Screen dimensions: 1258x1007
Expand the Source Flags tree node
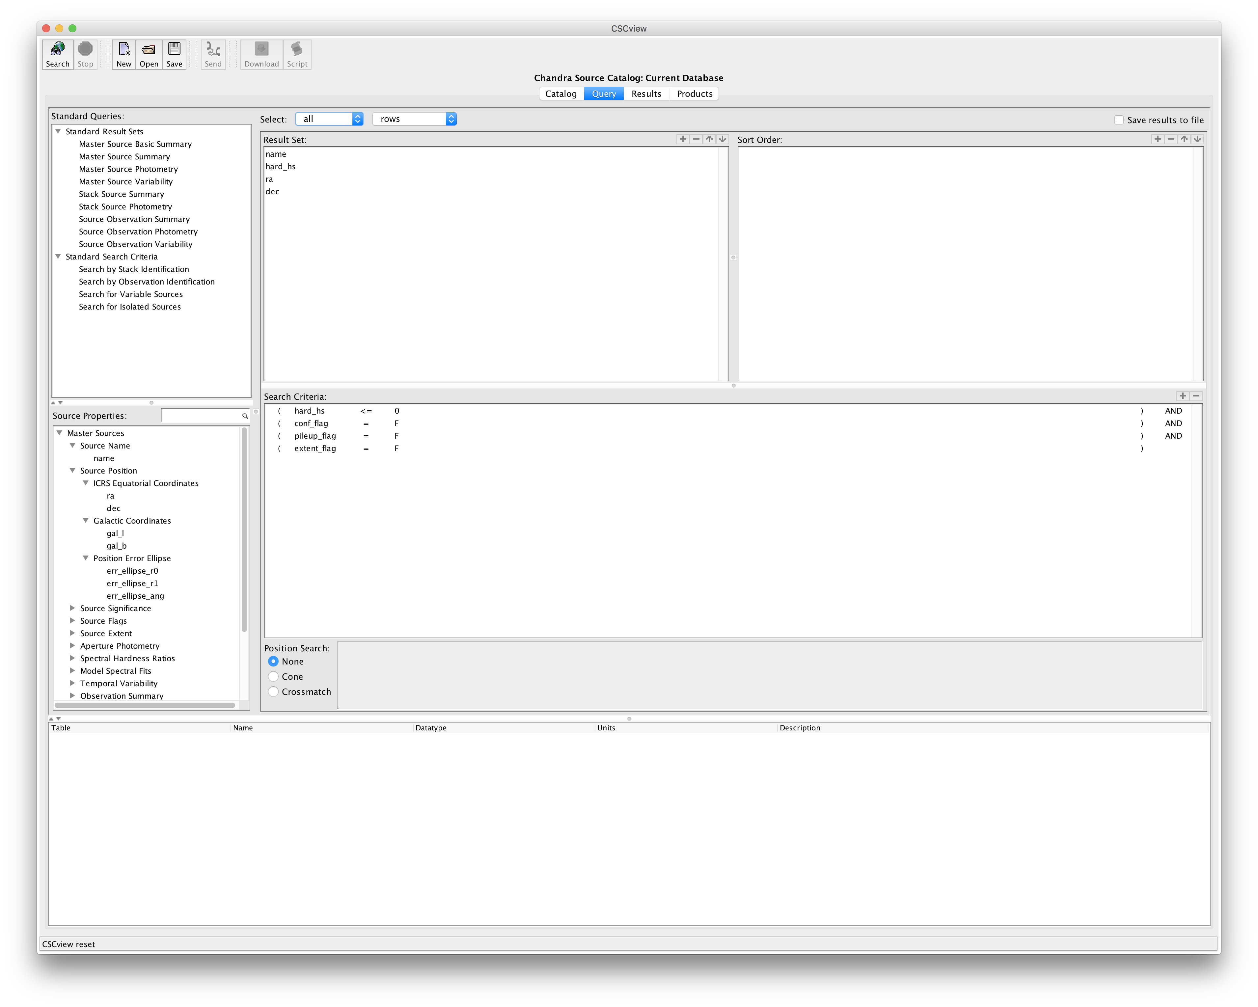(72, 621)
